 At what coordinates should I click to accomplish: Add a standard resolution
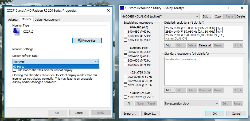click(170, 90)
